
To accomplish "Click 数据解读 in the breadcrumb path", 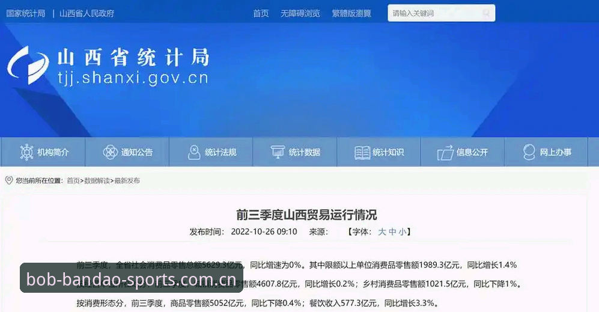I will point(97,181).
